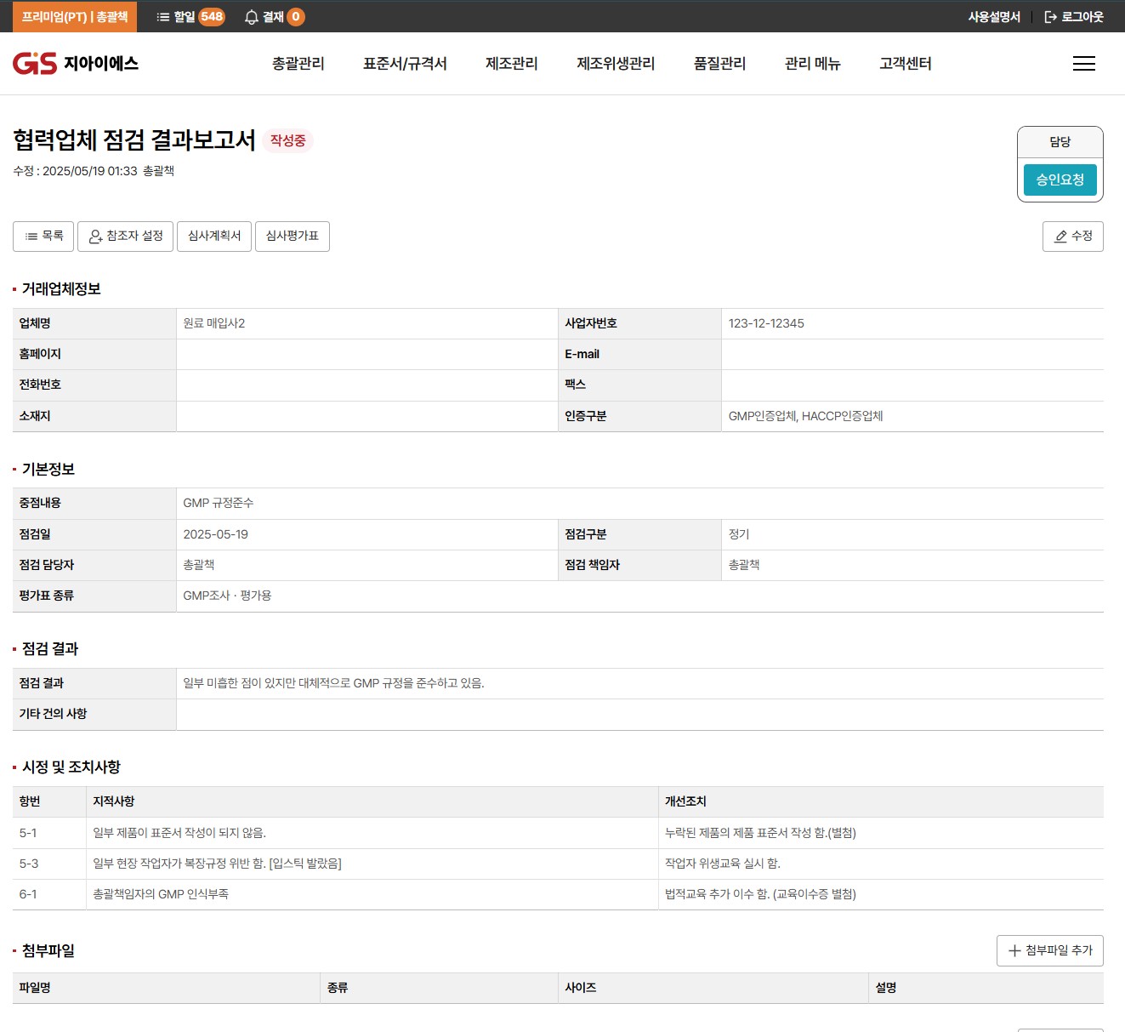The image size is (1125, 1032).
Task: Open the 결재 notification bell
Action: pyautogui.click(x=274, y=17)
